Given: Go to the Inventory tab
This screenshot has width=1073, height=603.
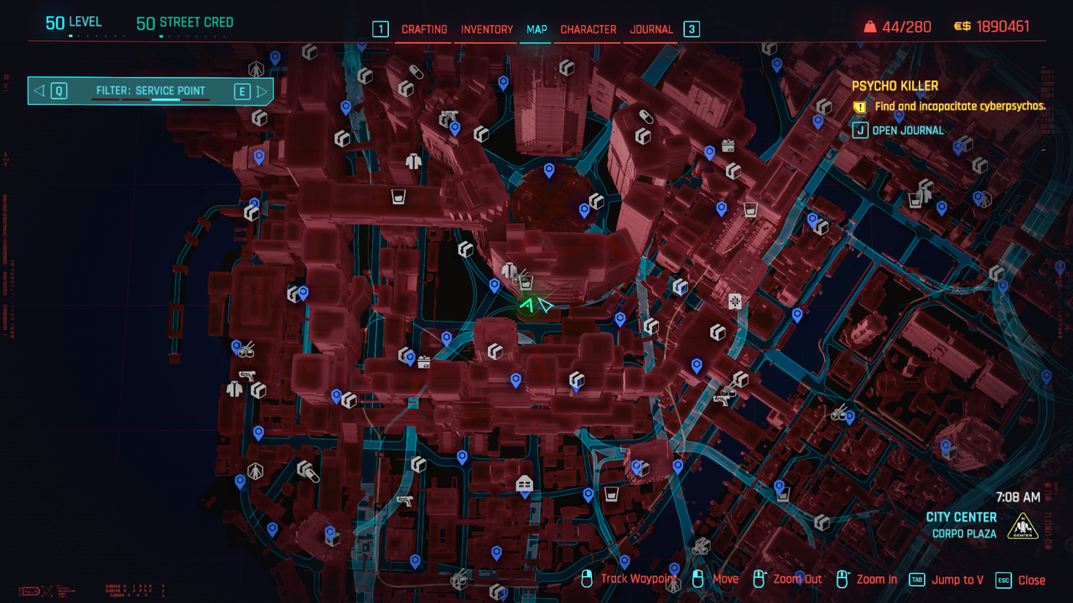Looking at the screenshot, I should coord(487,29).
